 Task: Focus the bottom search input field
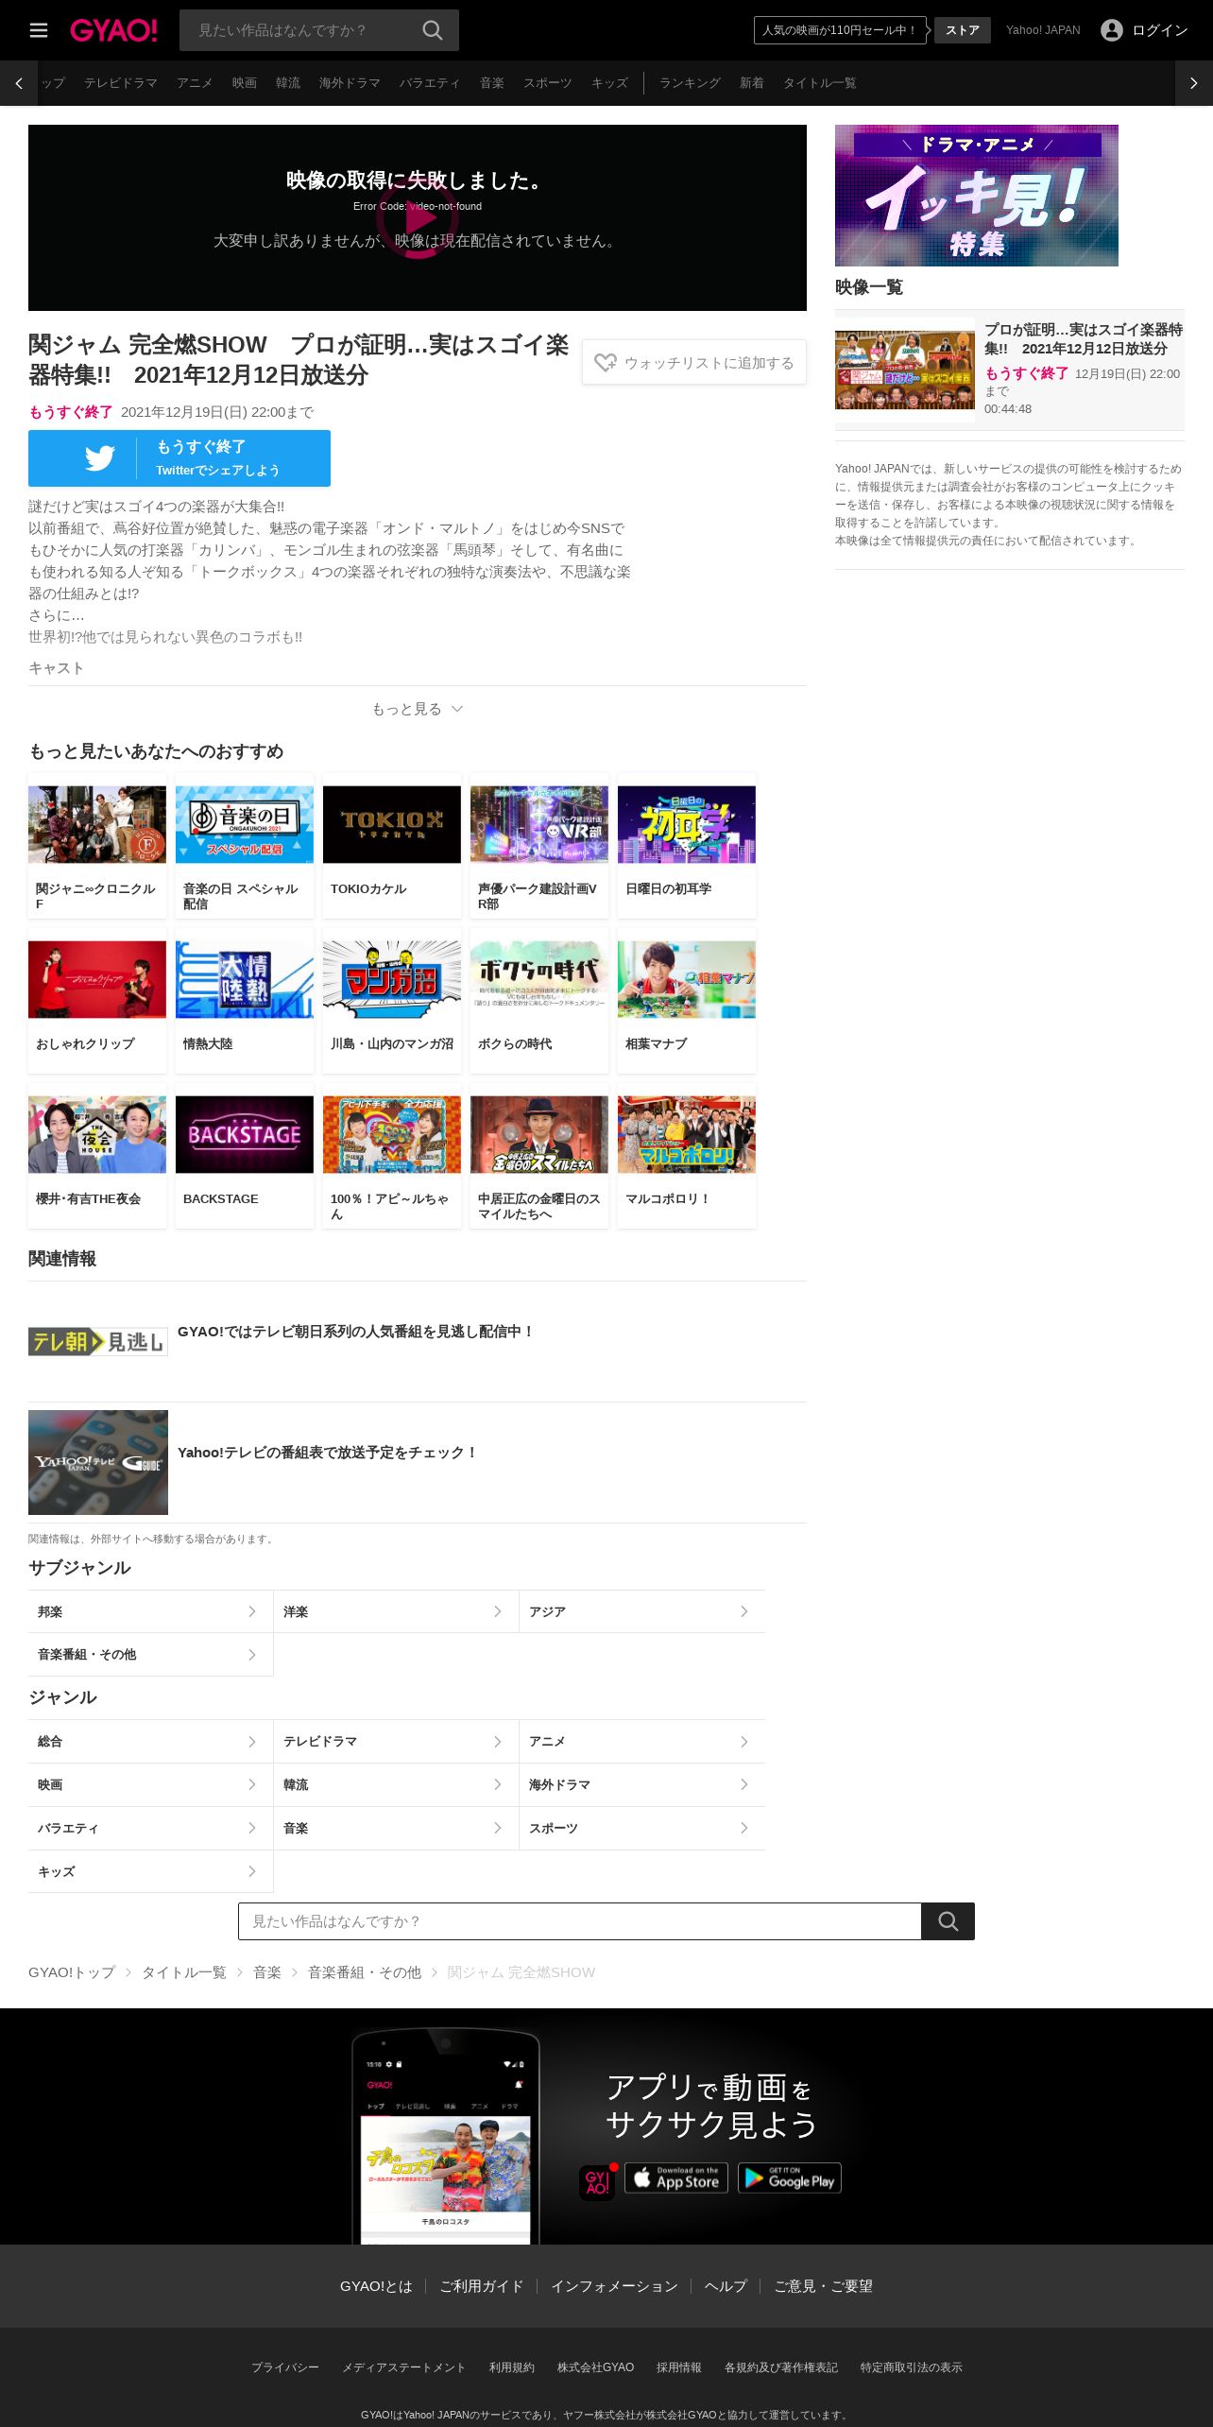coord(579,1921)
